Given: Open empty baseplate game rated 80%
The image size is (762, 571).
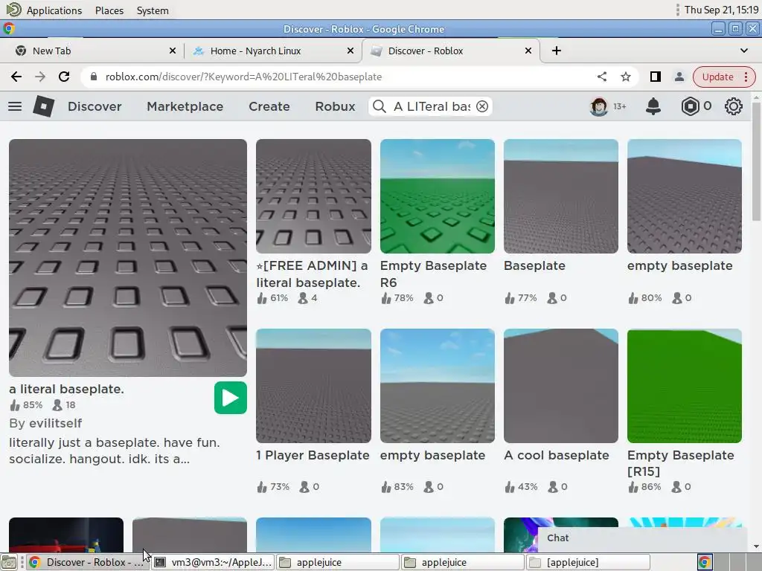Looking at the screenshot, I should [685, 196].
